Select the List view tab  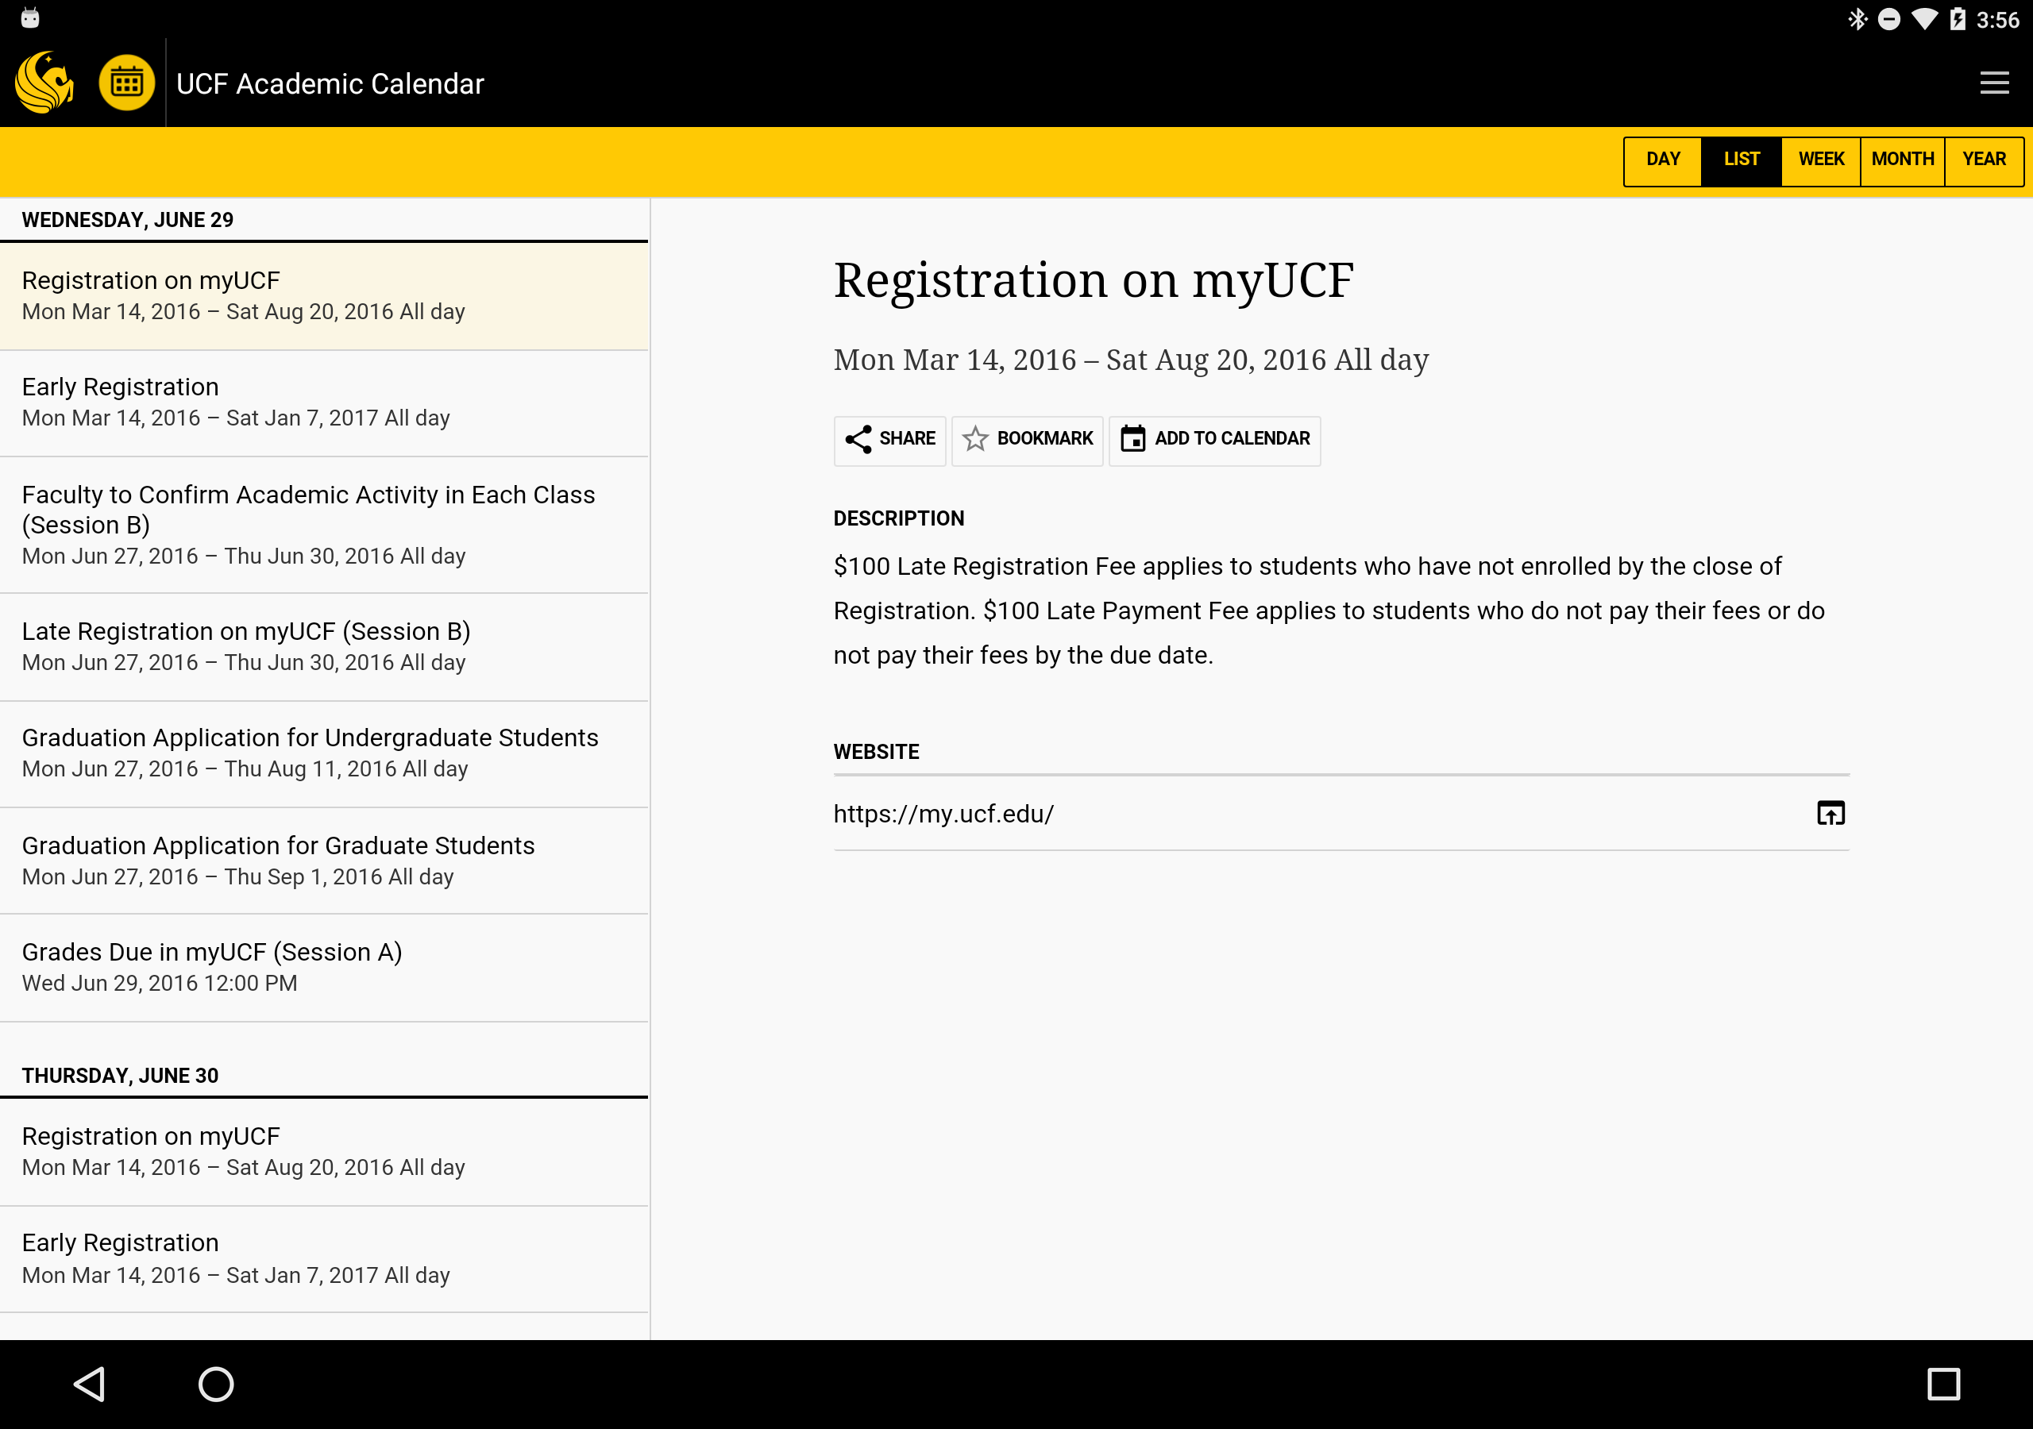1741,160
